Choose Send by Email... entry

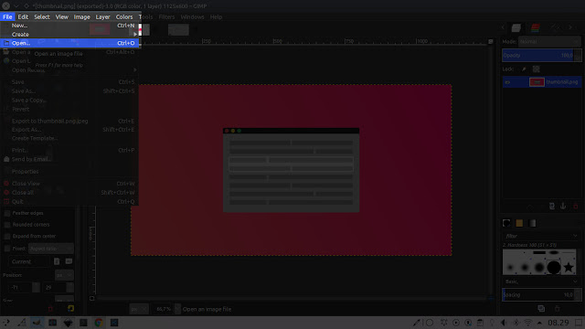pos(69,159)
